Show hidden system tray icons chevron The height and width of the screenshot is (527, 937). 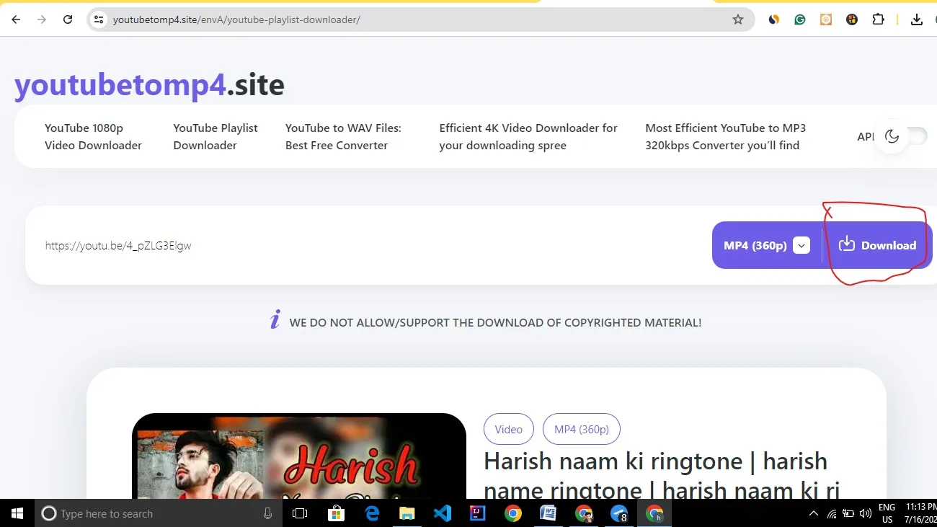point(814,514)
